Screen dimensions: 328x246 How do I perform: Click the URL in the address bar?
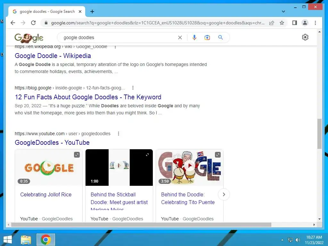tap(158, 23)
